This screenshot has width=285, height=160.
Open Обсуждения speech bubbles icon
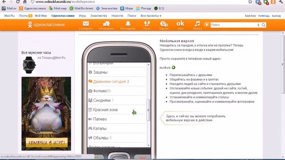pyautogui.click(x=106, y=25)
